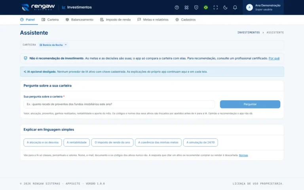Open the Normas link

[243, 155]
